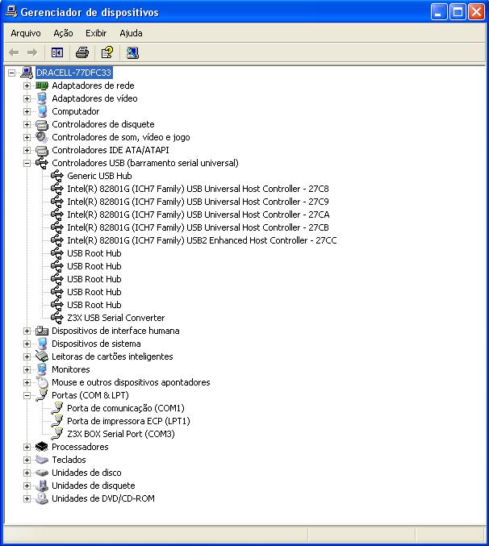Click the Monitores category icon

(42, 369)
